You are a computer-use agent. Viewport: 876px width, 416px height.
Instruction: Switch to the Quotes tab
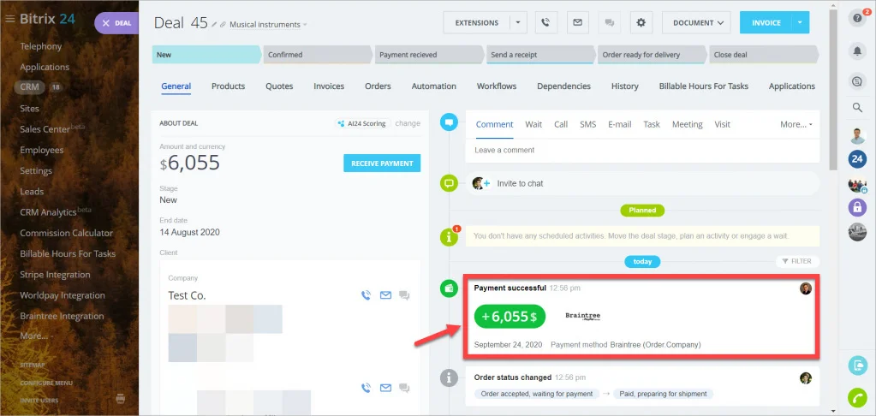tap(279, 86)
